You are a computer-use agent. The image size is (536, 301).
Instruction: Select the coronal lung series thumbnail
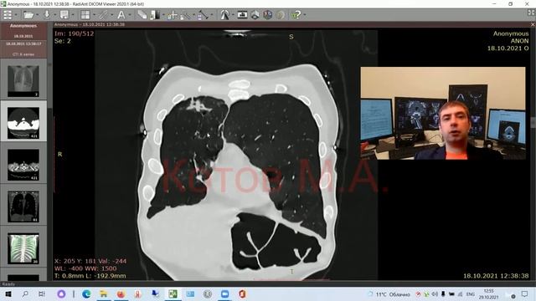pos(23,207)
